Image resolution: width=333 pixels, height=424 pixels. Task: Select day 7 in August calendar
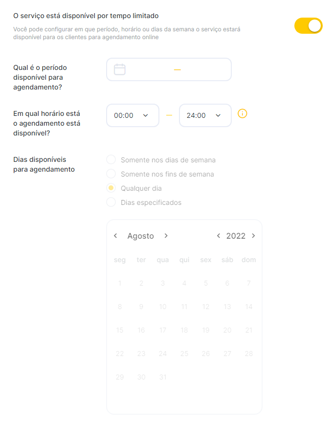pos(249,283)
